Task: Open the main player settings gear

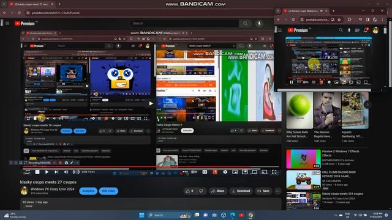Action: (225, 172)
